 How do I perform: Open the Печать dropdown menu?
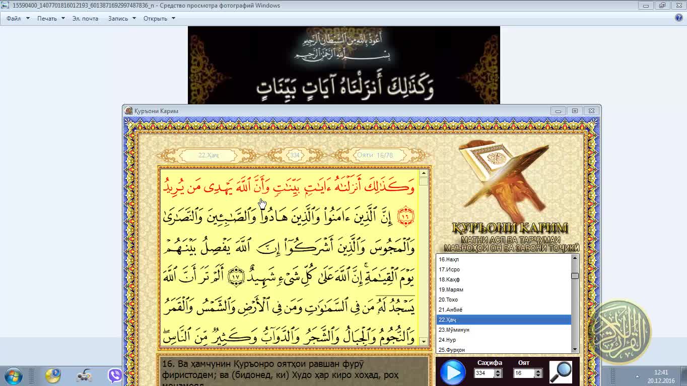51,18
